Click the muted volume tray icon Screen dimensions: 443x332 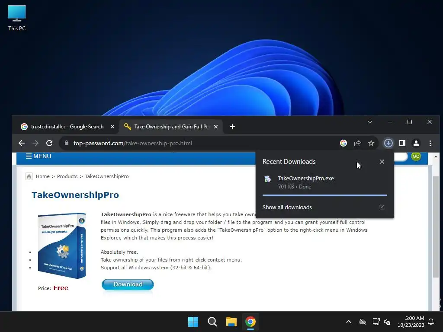[x=387, y=322]
